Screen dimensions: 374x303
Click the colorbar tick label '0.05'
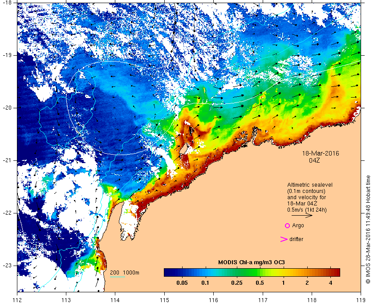[x=182, y=283]
